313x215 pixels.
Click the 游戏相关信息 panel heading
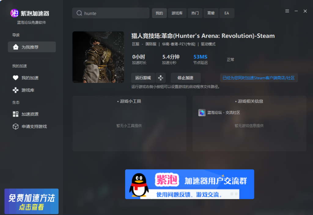click(x=249, y=101)
